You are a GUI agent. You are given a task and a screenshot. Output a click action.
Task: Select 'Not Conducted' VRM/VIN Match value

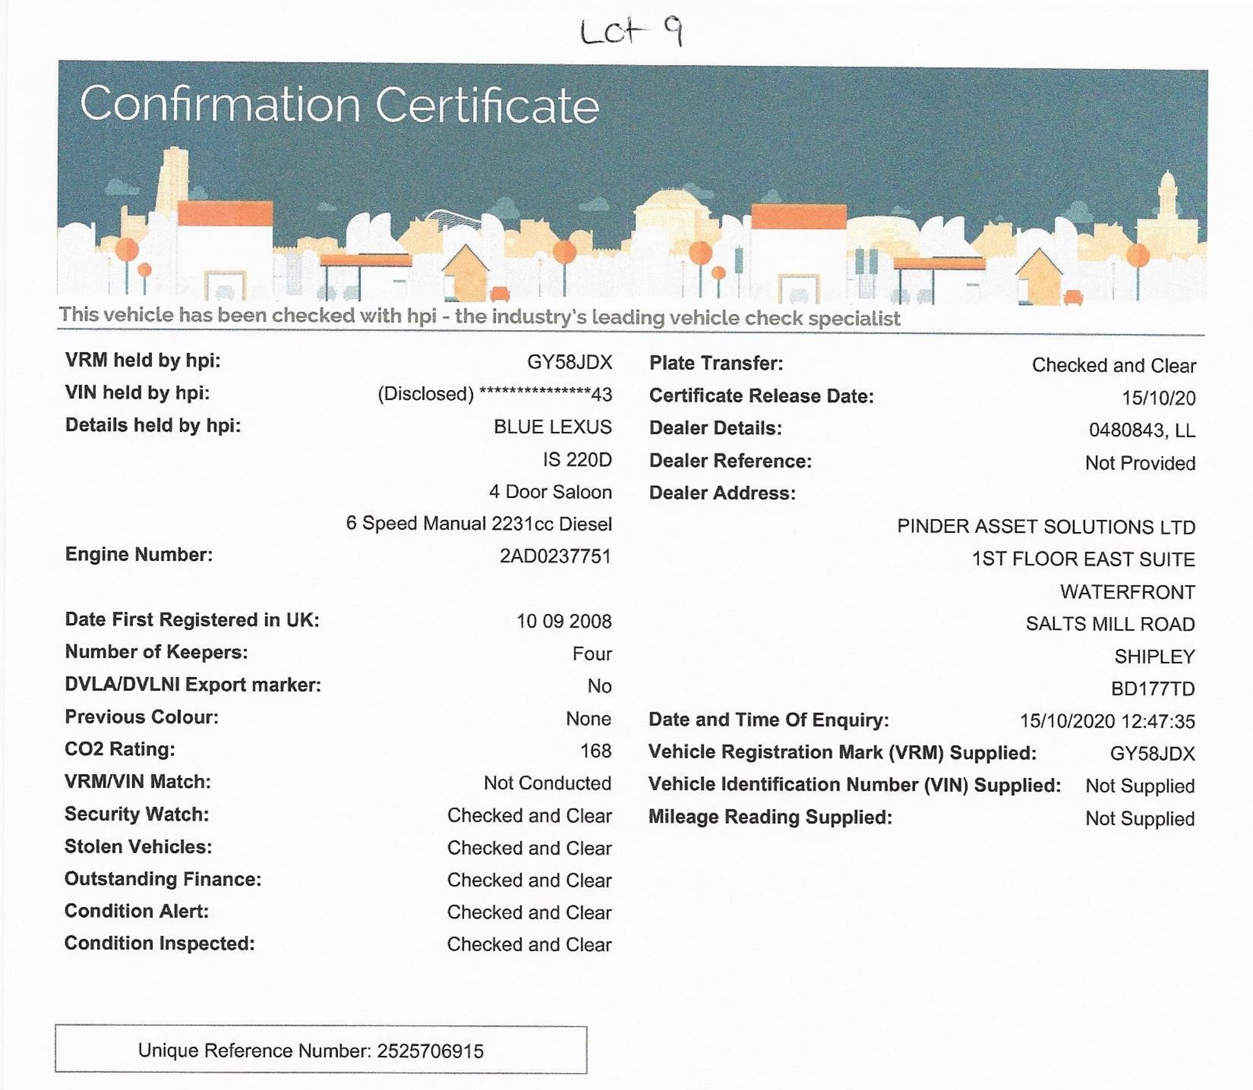(x=548, y=783)
